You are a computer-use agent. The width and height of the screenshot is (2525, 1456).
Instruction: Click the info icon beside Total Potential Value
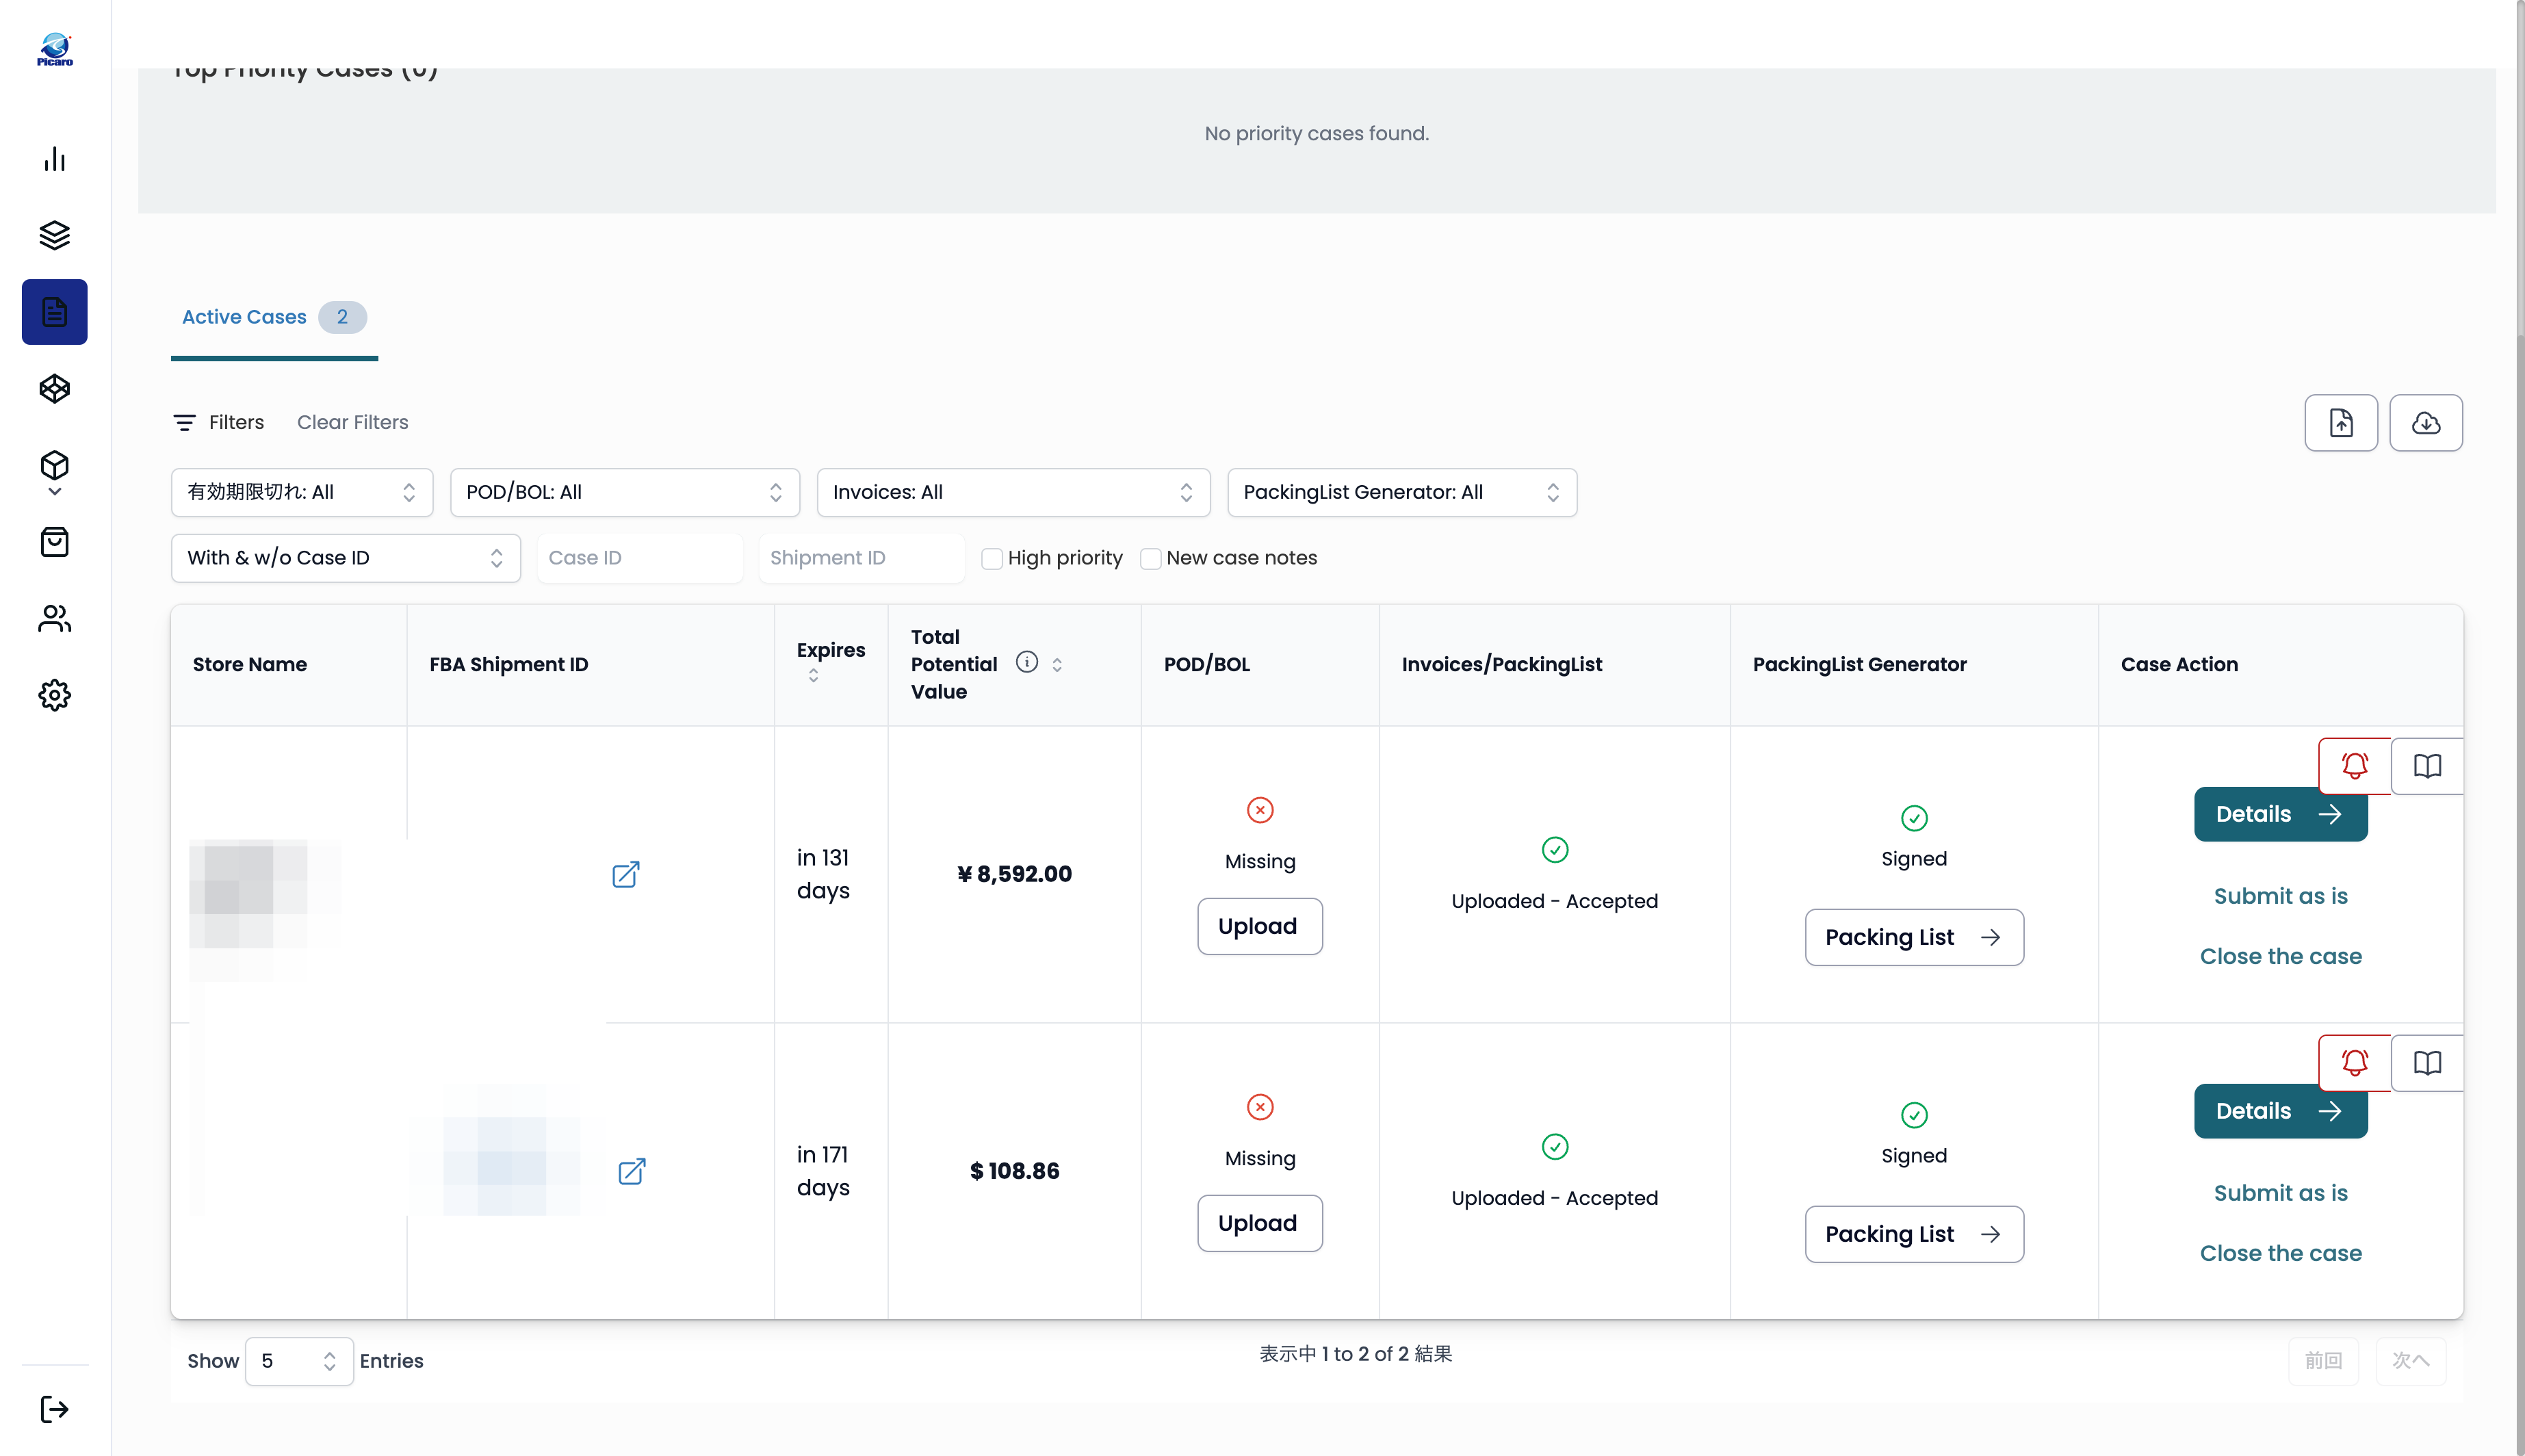(x=1027, y=662)
